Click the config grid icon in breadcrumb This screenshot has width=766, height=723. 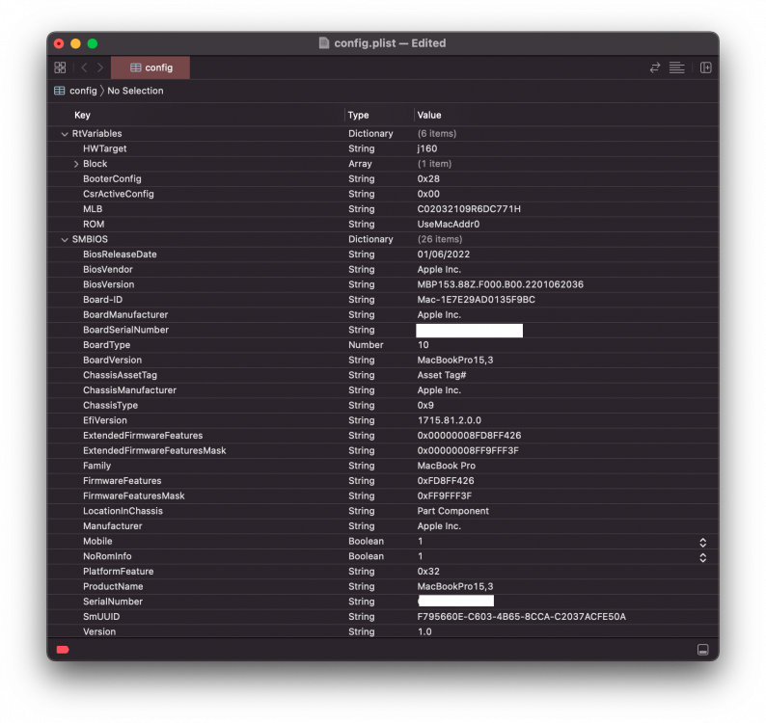(x=60, y=91)
